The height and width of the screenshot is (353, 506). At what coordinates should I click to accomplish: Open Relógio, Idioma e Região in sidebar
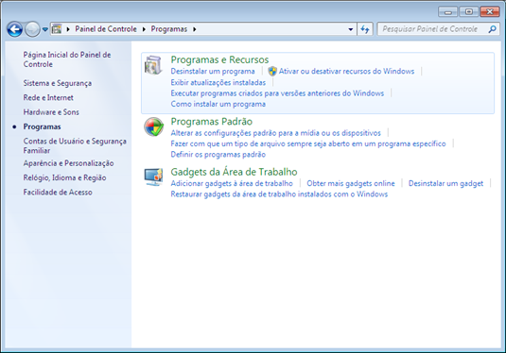64,177
